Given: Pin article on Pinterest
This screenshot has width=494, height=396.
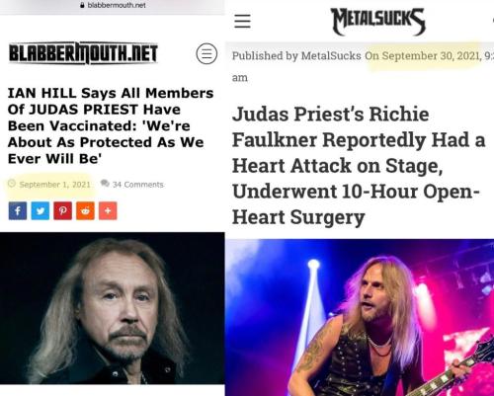Looking at the screenshot, I should click(x=62, y=210).
